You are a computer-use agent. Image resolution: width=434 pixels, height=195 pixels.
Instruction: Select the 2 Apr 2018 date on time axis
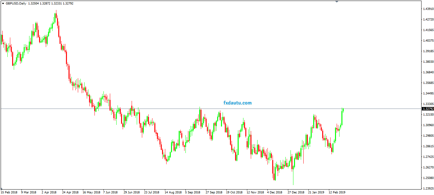(49, 192)
